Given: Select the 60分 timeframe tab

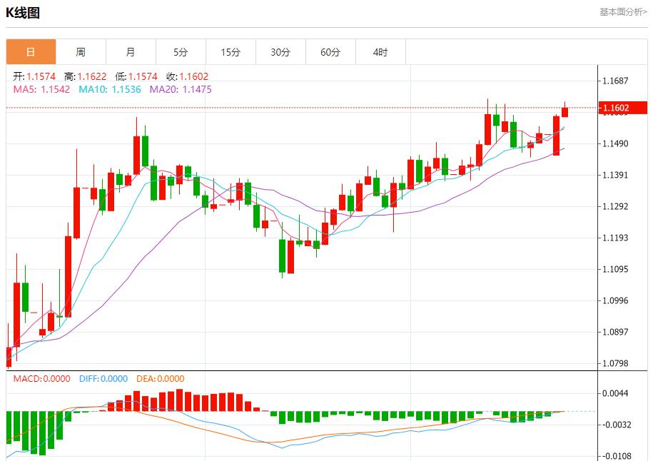Looking at the screenshot, I should point(329,51).
